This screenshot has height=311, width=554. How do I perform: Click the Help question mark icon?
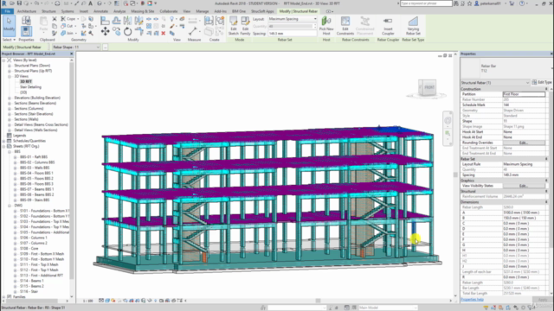click(x=522, y=3)
